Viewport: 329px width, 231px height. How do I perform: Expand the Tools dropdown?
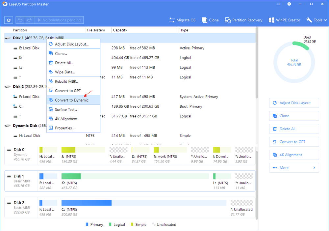click(x=317, y=20)
